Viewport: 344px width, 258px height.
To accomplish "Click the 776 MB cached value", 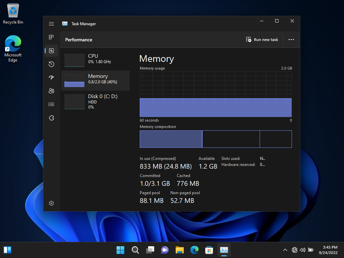I will (188, 183).
